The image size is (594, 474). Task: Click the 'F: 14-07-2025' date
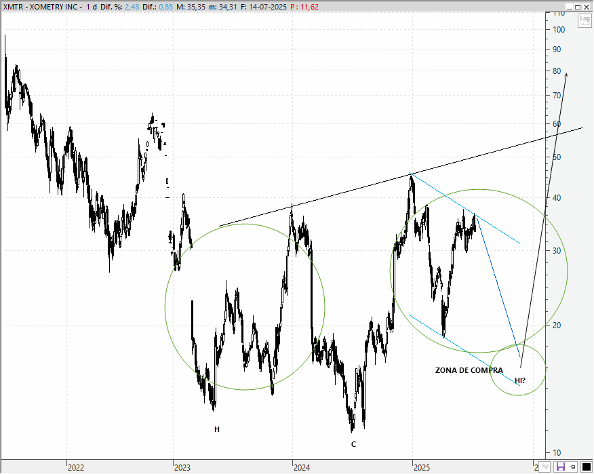click(264, 7)
